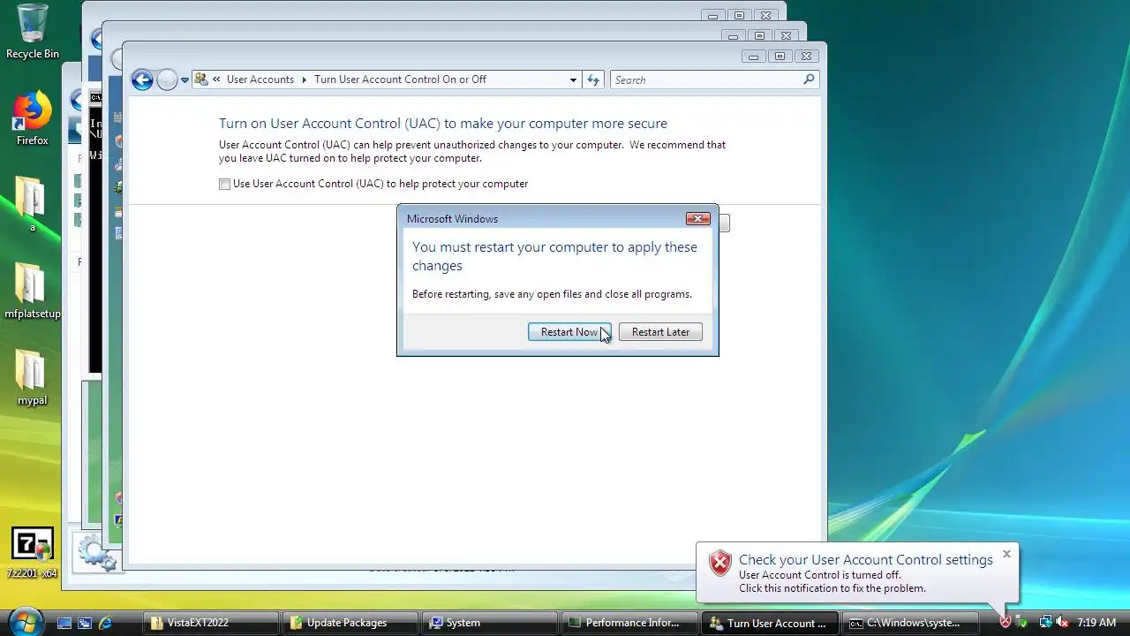Viewport: 1130px width, 636px height.
Task: Select the Turn User Account Control On or Off breadcrumb
Action: coord(400,79)
